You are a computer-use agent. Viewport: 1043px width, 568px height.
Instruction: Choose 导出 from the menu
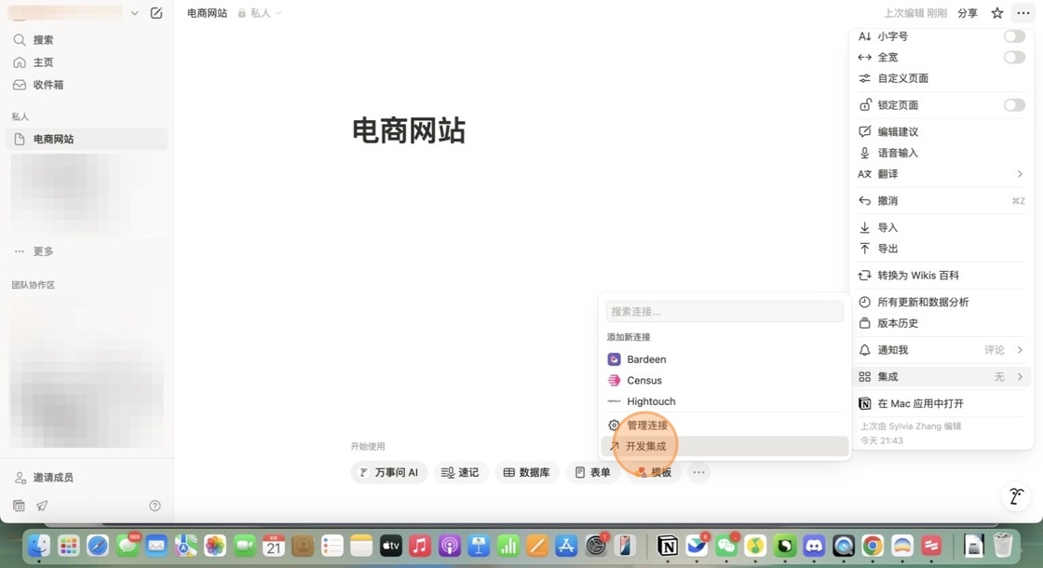coord(941,249)
